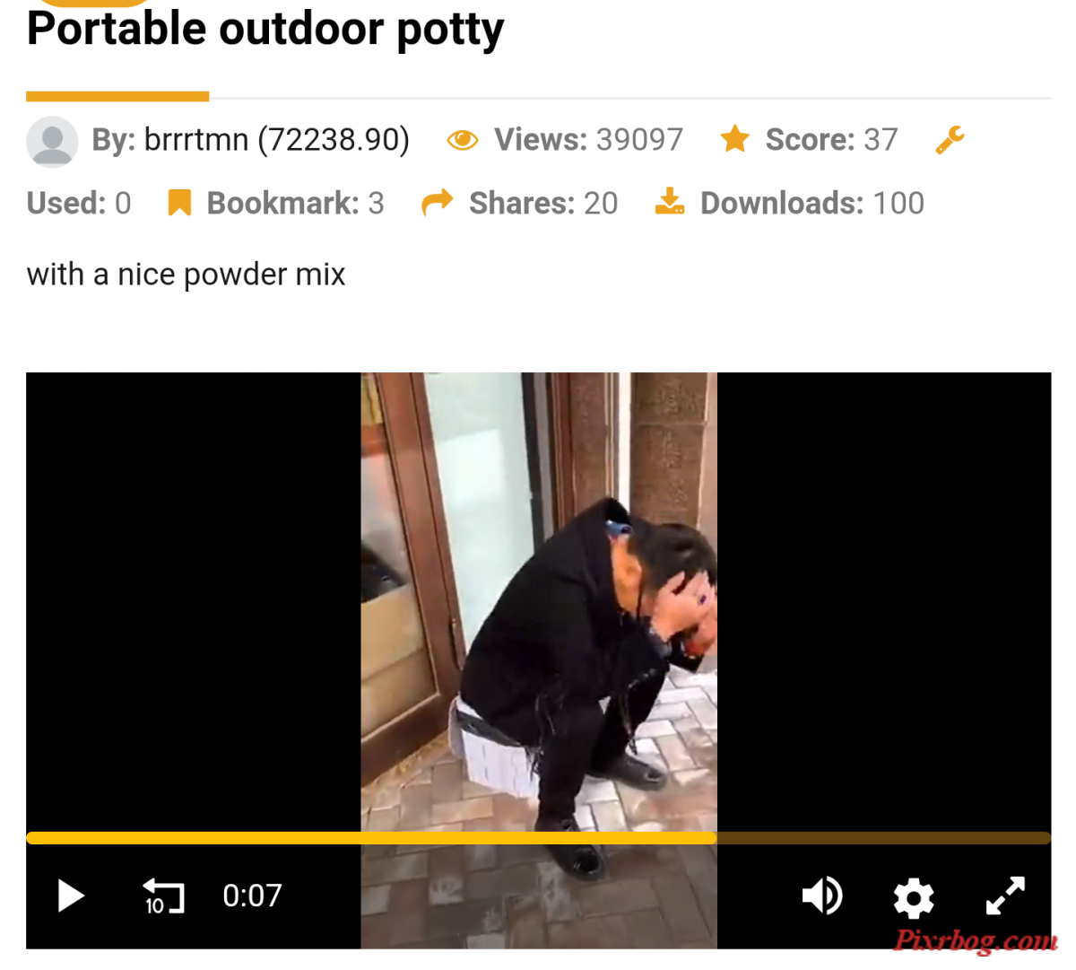
Task: Seek on the video progress bar
Action: point(538,838)
